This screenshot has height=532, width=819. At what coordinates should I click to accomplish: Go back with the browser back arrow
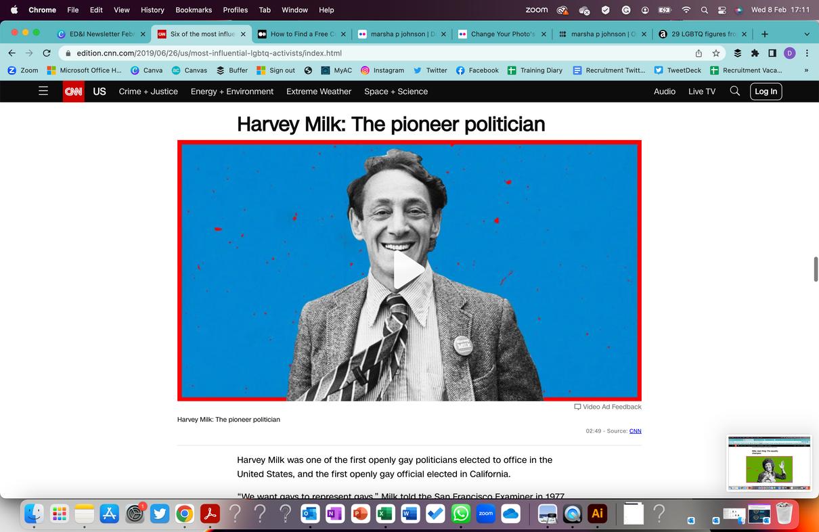(x=12, y=53)
